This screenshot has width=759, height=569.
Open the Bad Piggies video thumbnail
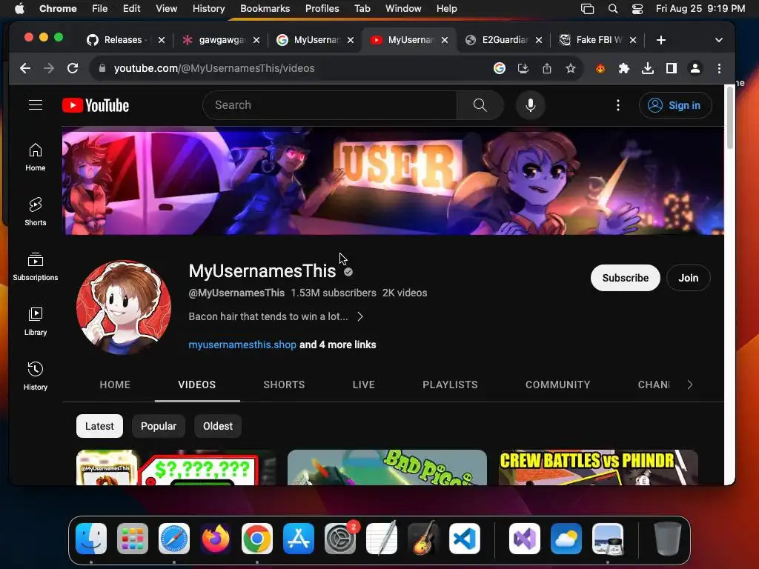pos(387,467)
